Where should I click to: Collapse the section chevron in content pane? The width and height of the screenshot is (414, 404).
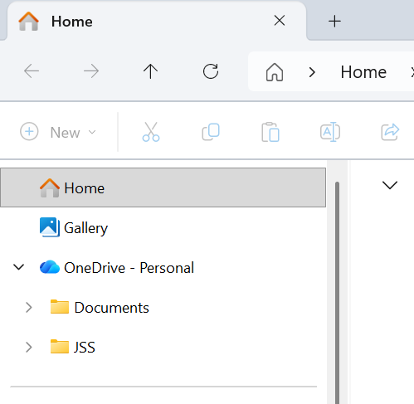coord(390,185)
